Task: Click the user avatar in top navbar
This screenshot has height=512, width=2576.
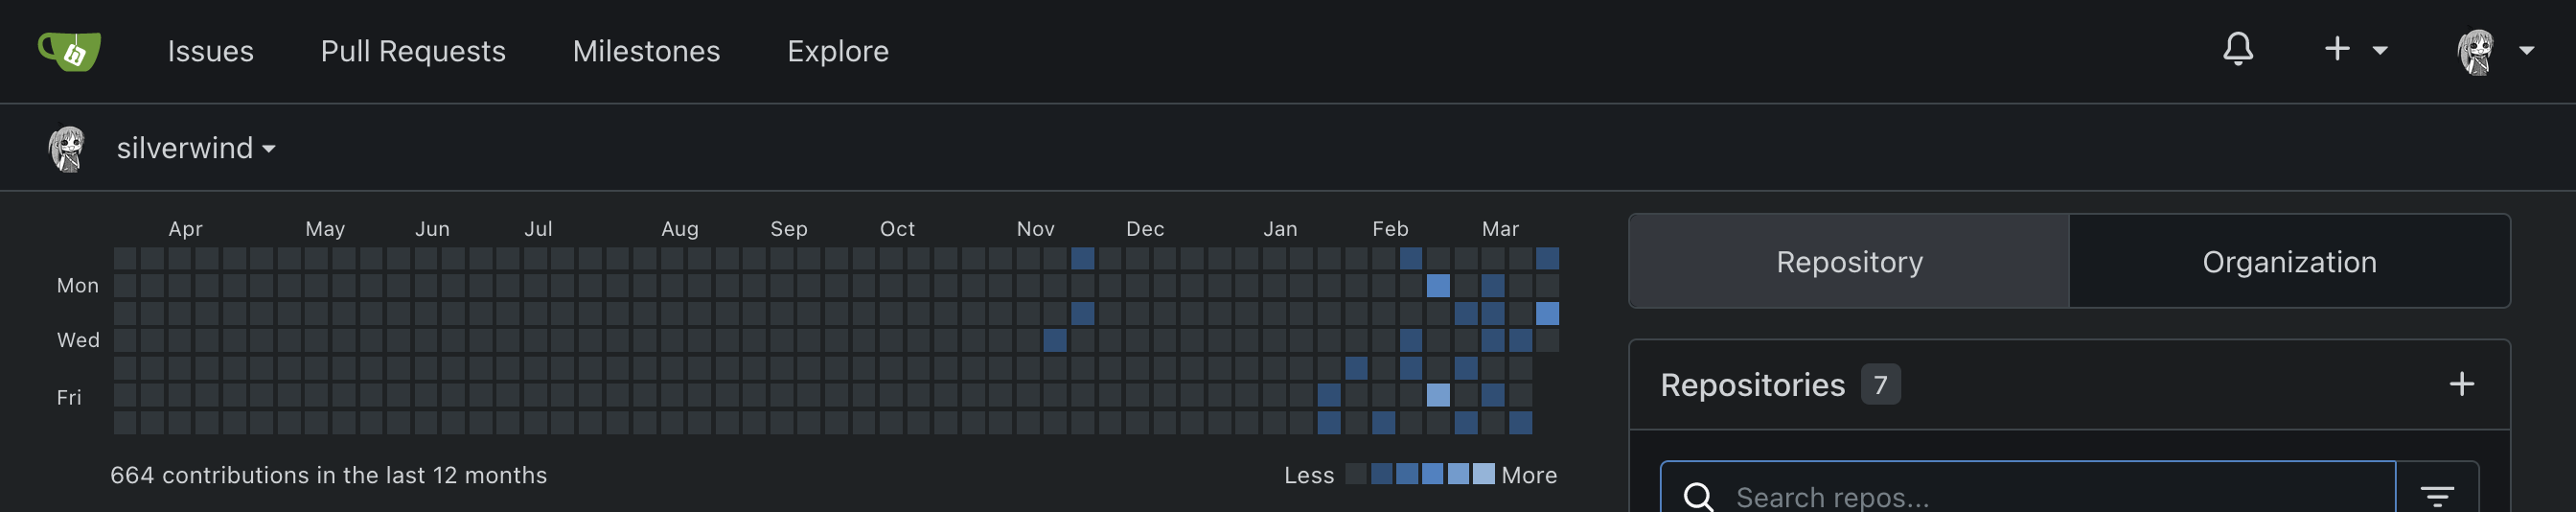Action: point(2476,51)
